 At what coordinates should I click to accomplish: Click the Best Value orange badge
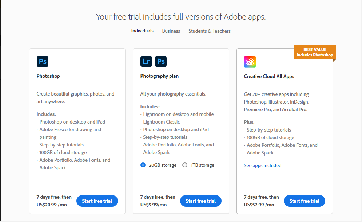click(314, 52)
